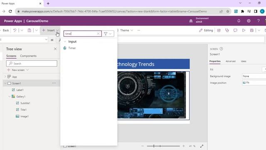Click the Technology Trends header label
The height and width of the screenshot is (150, 266).
(x=153, y=64)
